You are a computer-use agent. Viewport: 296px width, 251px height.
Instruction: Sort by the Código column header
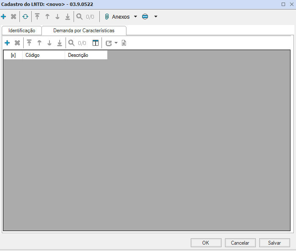[x=44, y=55]
